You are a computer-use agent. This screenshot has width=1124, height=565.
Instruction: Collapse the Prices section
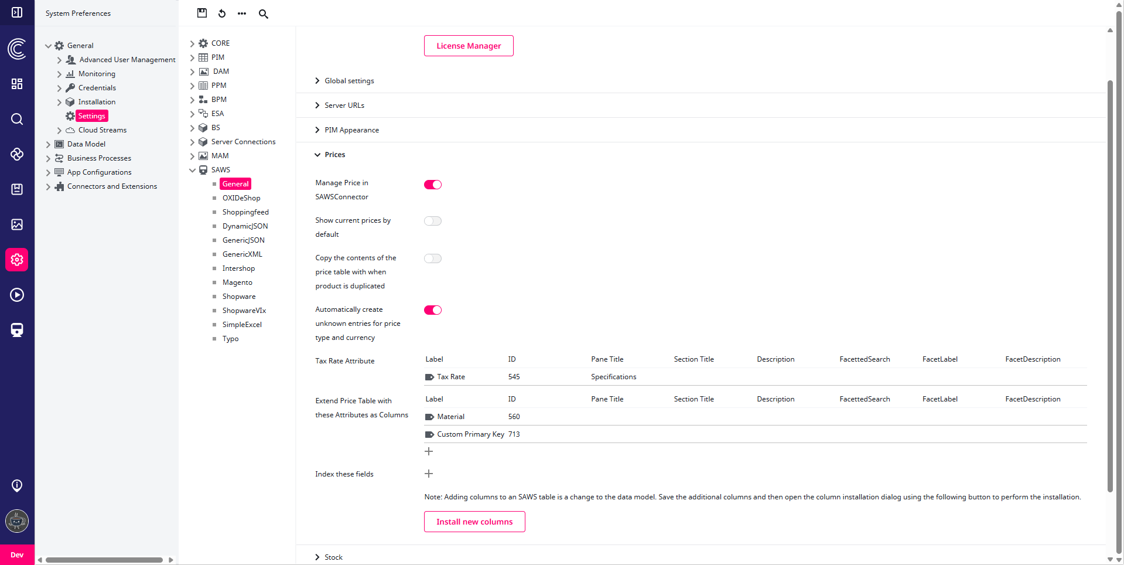[x=334, y=155]
